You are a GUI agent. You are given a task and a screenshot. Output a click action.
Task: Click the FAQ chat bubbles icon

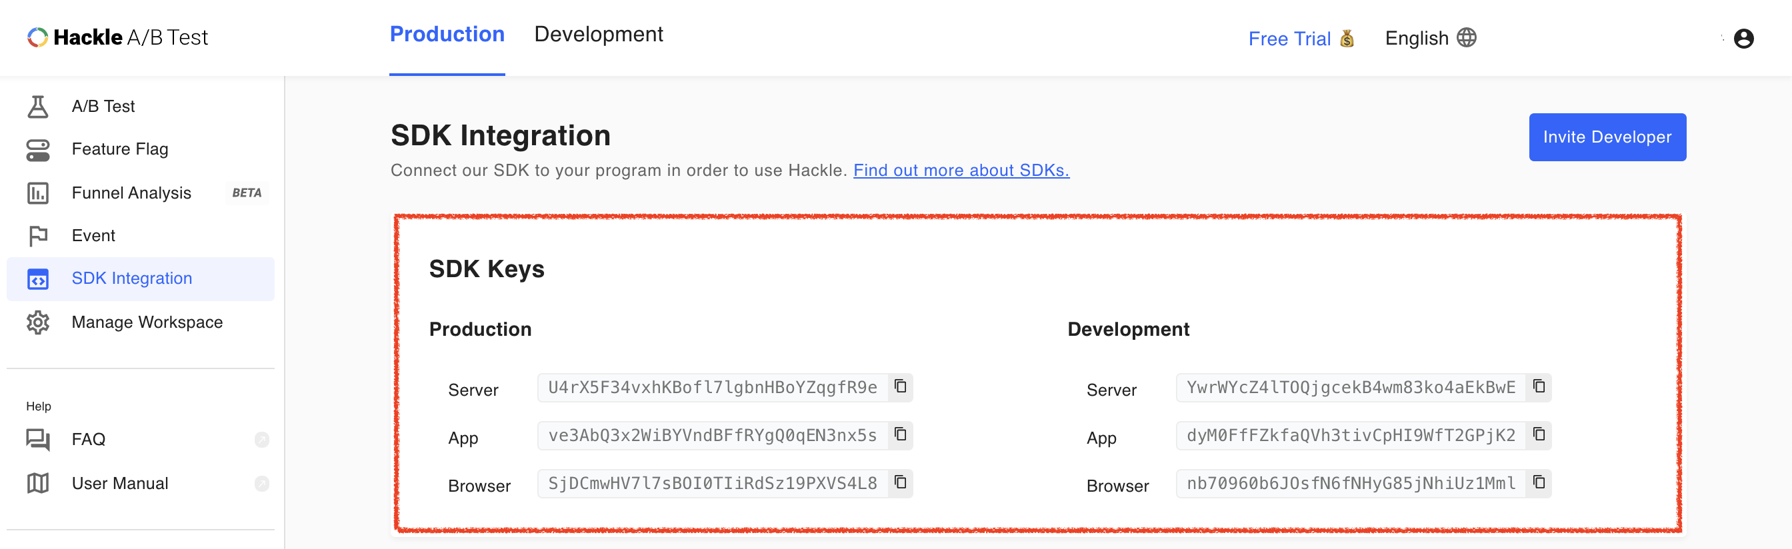coord(37,440)
